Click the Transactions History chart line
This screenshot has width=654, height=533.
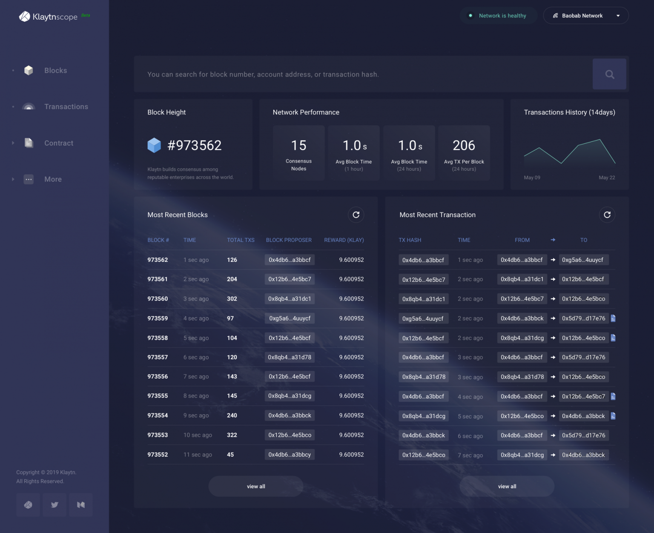point(569,158)
